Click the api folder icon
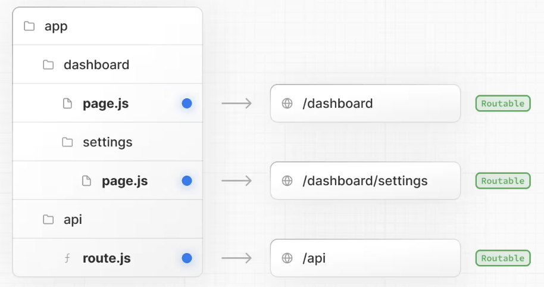This screenshot has height=287, width=544. tap(48, 220)
